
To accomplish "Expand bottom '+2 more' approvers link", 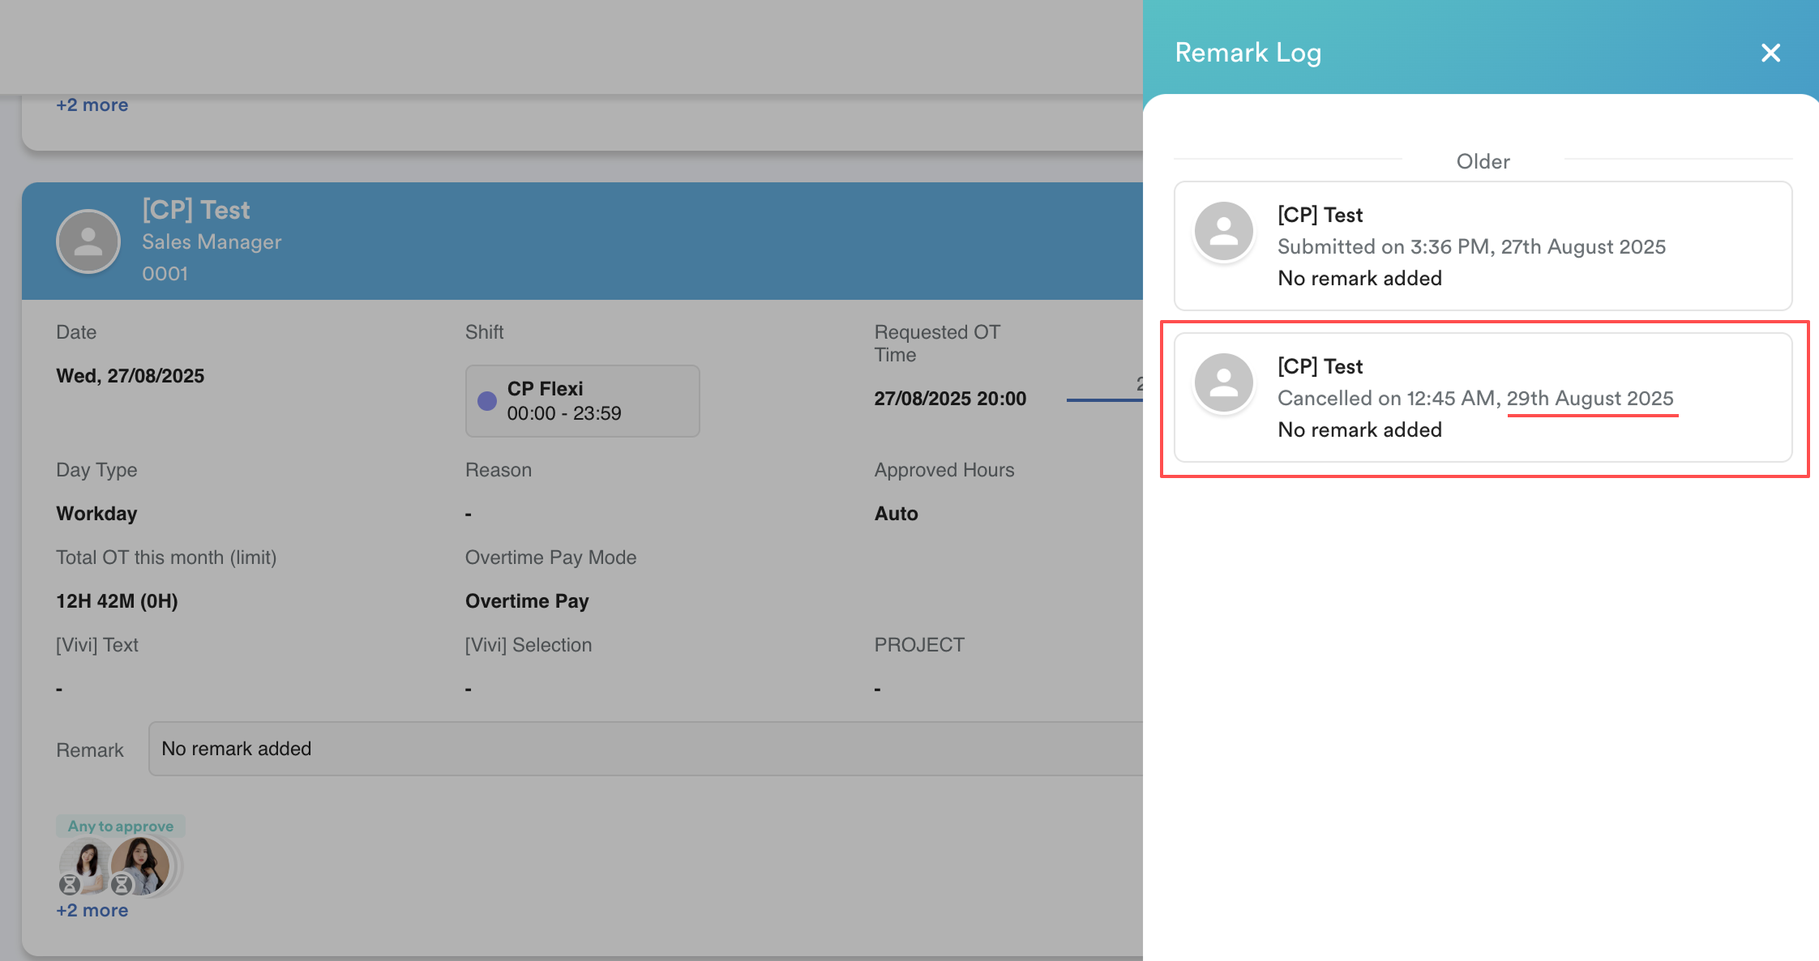I will coord(92,911).
